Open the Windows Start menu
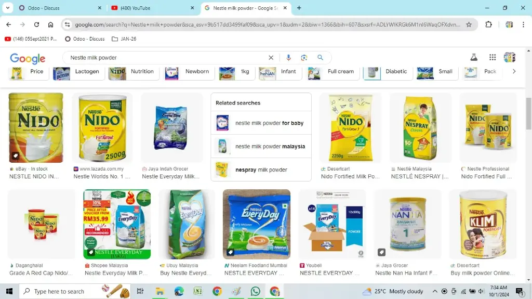532x299 pixels. click(9, 291)
